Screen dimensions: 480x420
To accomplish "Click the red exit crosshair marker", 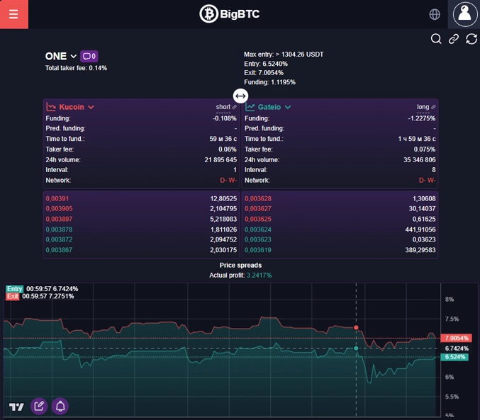I will pyautogui.click(x=356, y=328).
